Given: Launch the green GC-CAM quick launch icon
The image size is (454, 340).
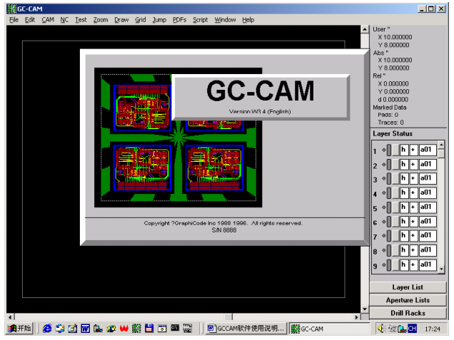Looking at the screenshot, I should click(x=136, y=329).
